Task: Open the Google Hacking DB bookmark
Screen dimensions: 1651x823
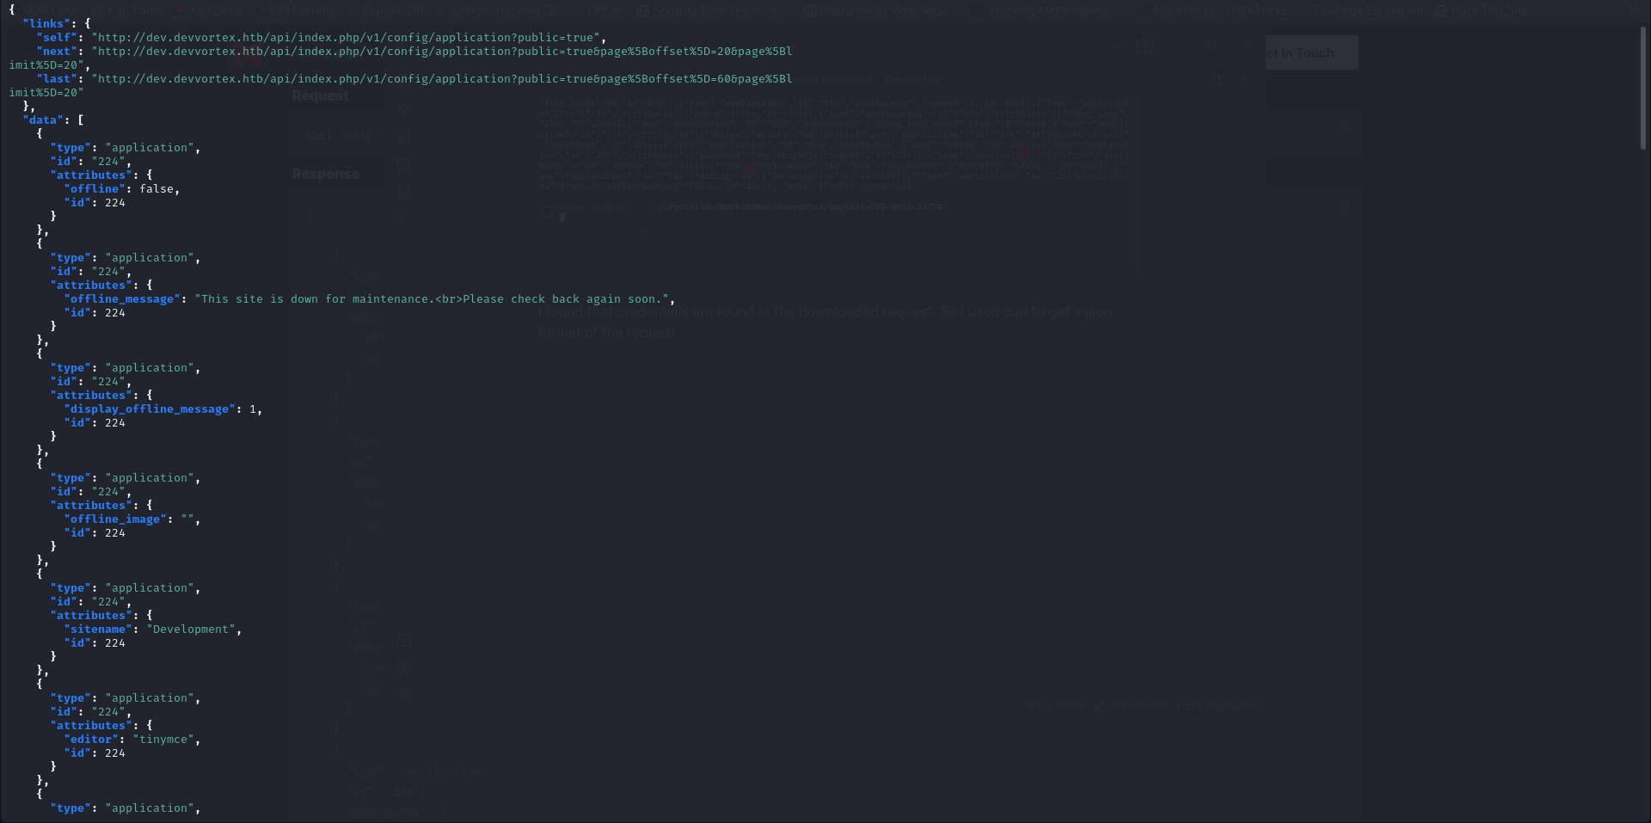Action: (x=506, y=10)
